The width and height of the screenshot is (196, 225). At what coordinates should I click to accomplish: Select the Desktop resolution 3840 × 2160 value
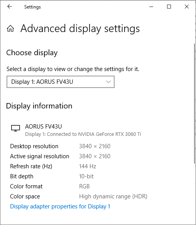click(95, 146)
